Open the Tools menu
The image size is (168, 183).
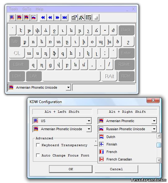coord(13,9)
